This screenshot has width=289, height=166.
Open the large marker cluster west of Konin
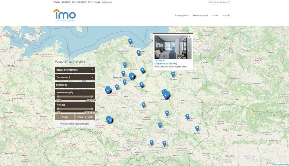[x=108, y=90]
